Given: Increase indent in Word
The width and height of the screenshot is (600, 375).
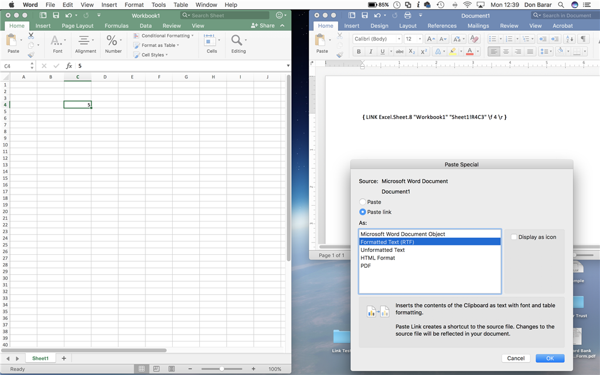Looking at the screenshot, I should 555,39.
